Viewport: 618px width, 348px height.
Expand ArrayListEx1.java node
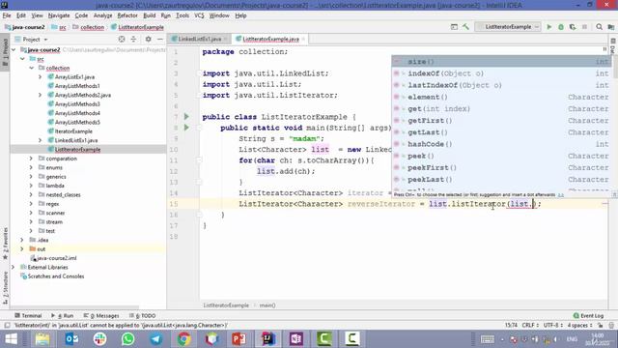click(x=40, y=77)
